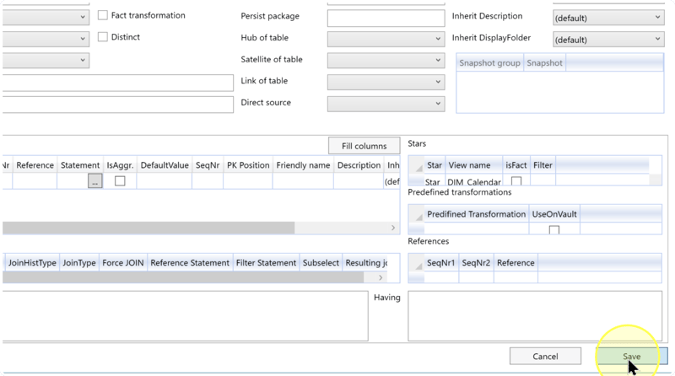The height and width of the screenshot is (376, 675).
Task: Click the Filter Statement column header
Action: click(266, 263)
